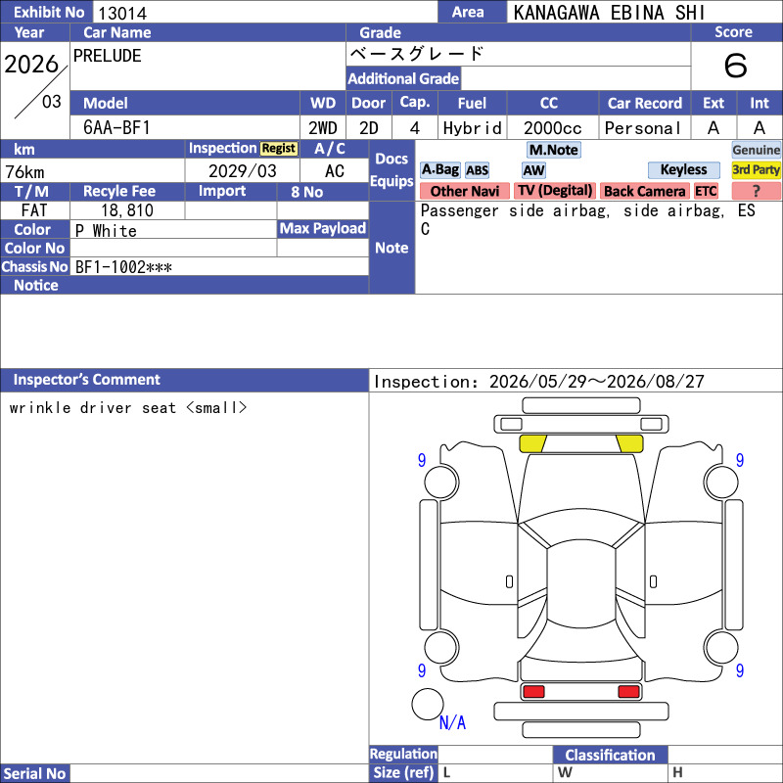Screen dimensions: 783x783
Task: Click the ETC red badge
Action: point(706,191)
